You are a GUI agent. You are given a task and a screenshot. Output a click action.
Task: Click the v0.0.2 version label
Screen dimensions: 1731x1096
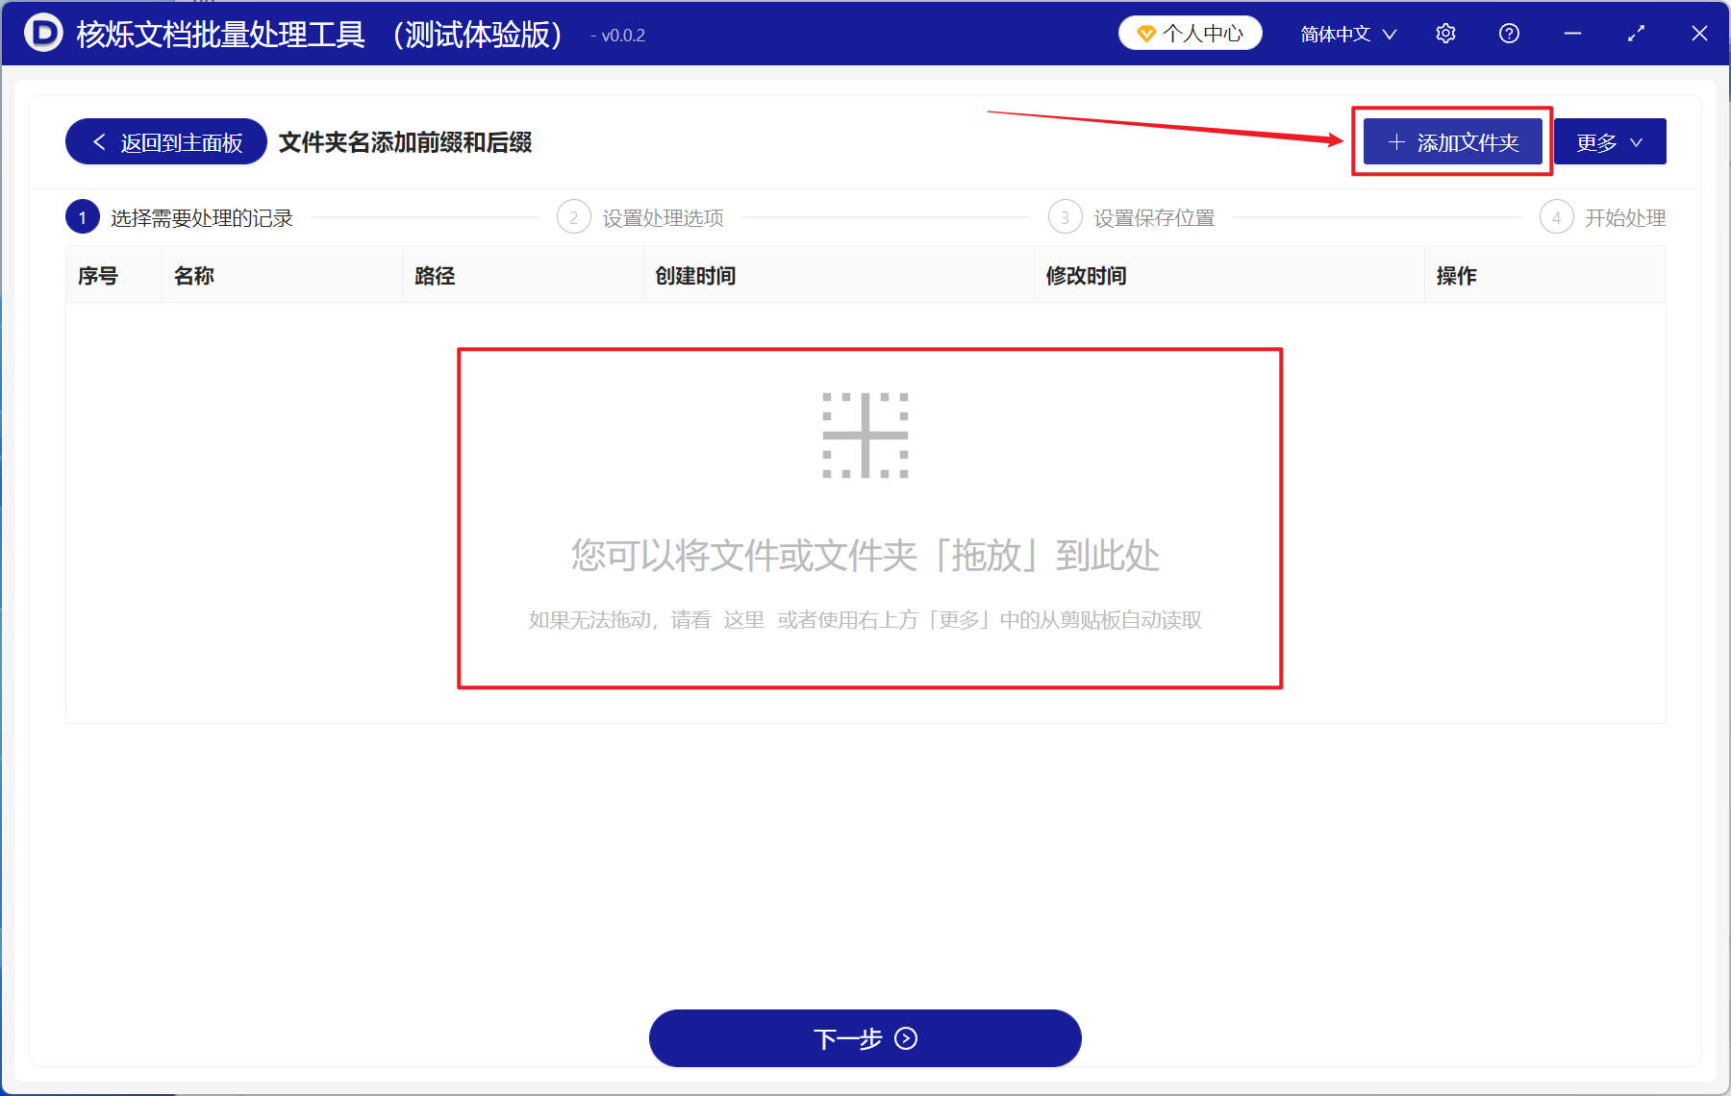point(623,36)
